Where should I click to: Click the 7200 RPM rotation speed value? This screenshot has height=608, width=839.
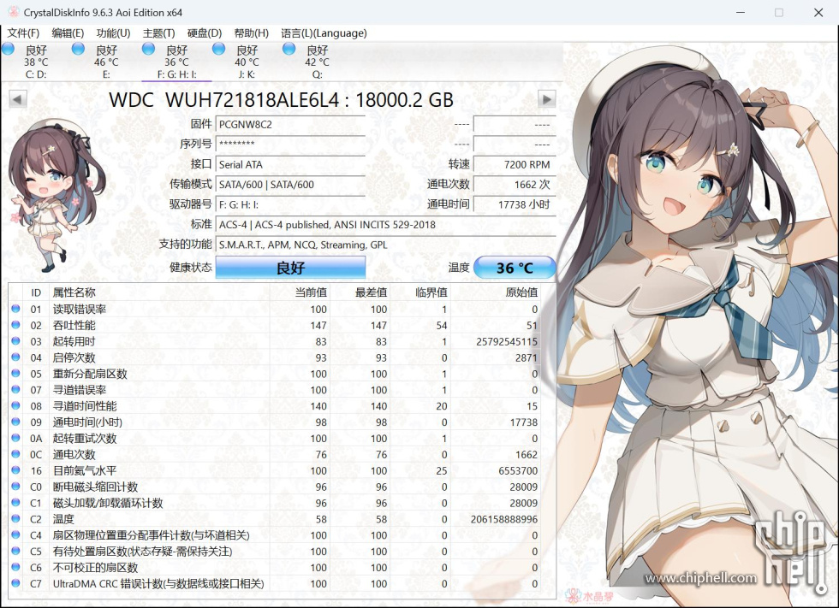(515, 164)
